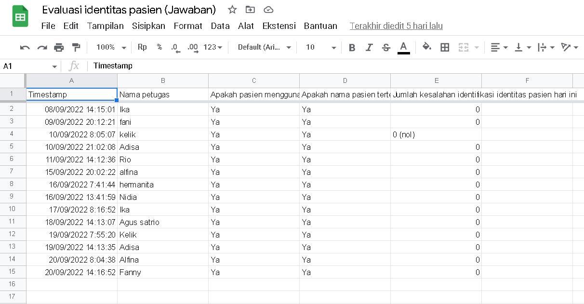Screen dimensions: 584x304
Task: Decrease decimal places
Action: [175, 47]
